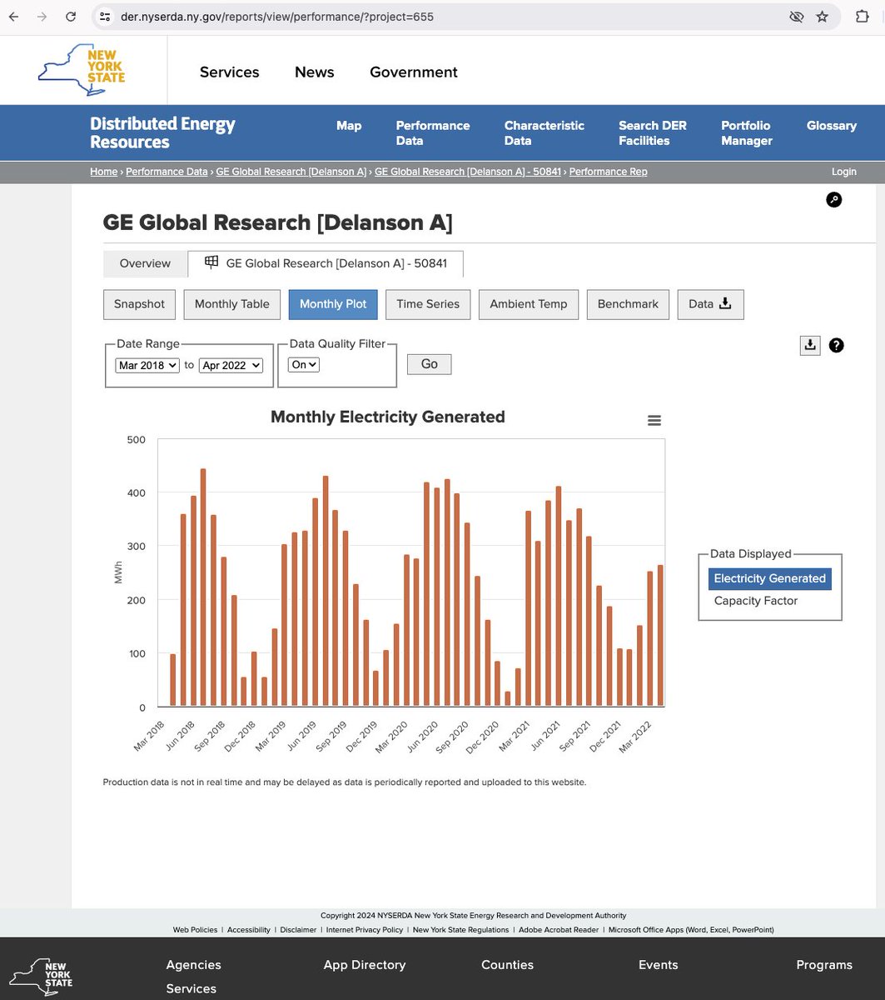Open Performance Data in navigation bar

tap(433, 133)
